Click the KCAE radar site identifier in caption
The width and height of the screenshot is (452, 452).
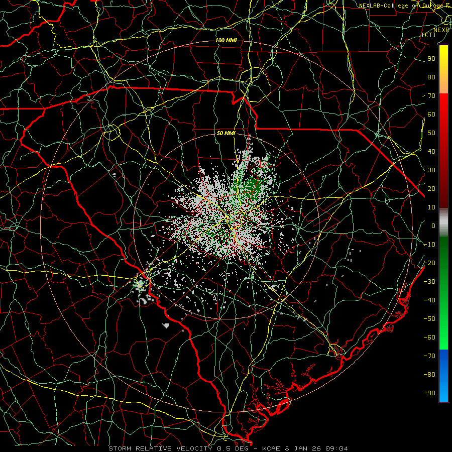point(271,448)
